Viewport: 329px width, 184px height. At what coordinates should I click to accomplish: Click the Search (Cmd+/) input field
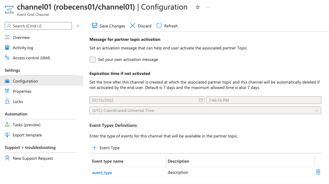[x=38, y=26]
